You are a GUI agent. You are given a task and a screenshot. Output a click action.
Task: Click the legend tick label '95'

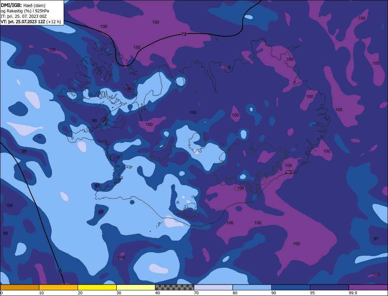point(312,293)
